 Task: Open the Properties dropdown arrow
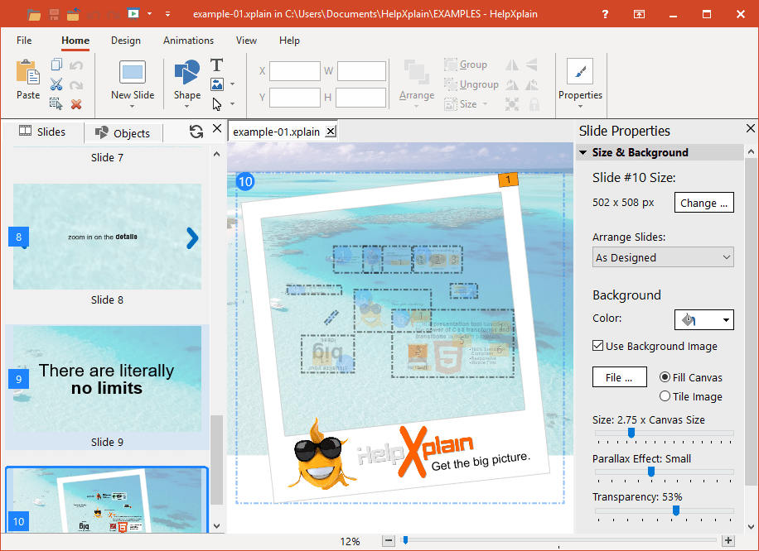point(580,107)
